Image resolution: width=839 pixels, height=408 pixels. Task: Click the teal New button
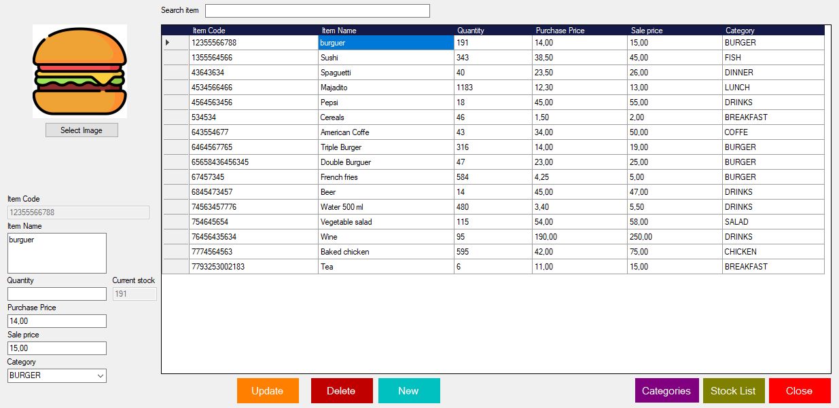tap(409, 390)
